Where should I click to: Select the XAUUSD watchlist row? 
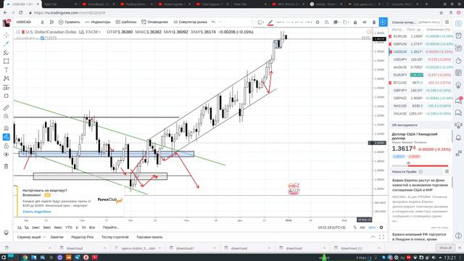(x=420, y=114)
